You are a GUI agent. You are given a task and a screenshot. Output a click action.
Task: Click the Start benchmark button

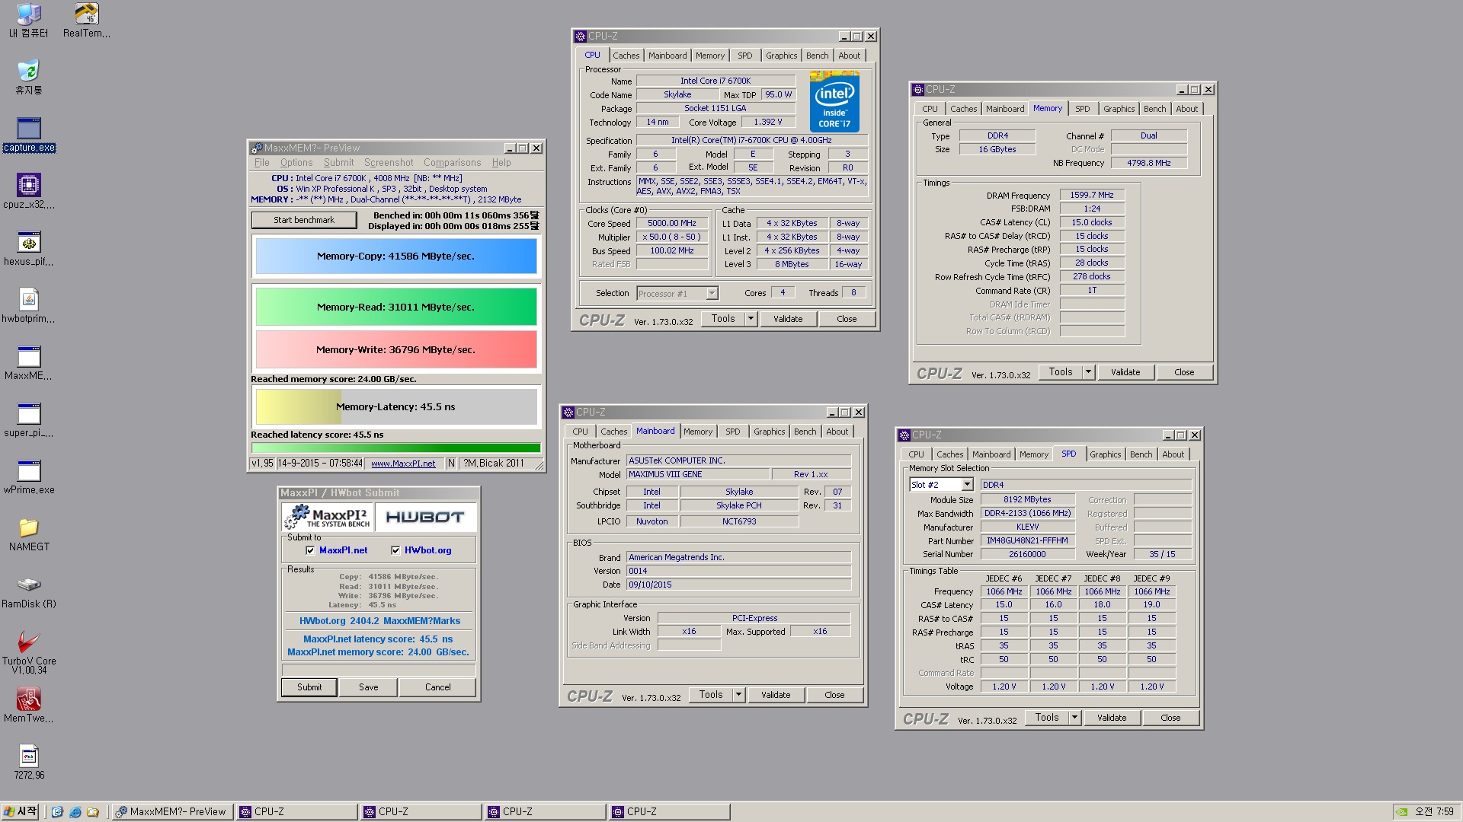pyautogui.click(x=304, y=220)
